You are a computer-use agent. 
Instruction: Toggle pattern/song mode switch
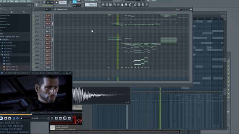tap(44, 2)
